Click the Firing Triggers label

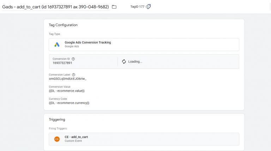coord(58,128)
